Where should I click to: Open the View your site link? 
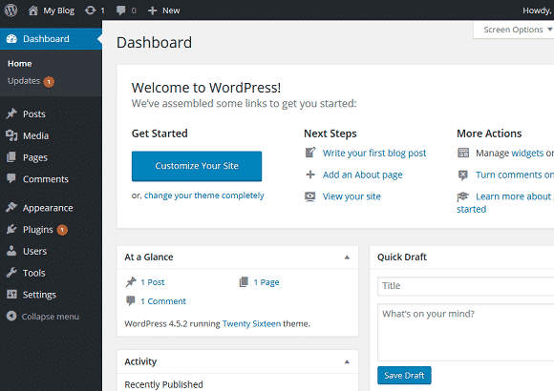pos(352,196)
